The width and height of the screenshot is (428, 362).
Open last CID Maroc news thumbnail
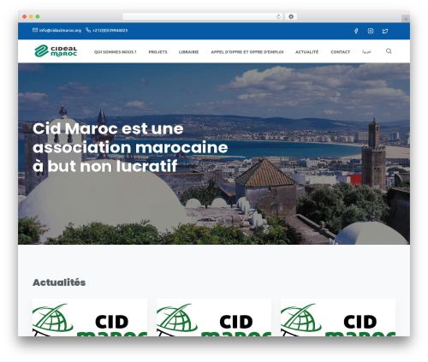click(x=338, y=317)
